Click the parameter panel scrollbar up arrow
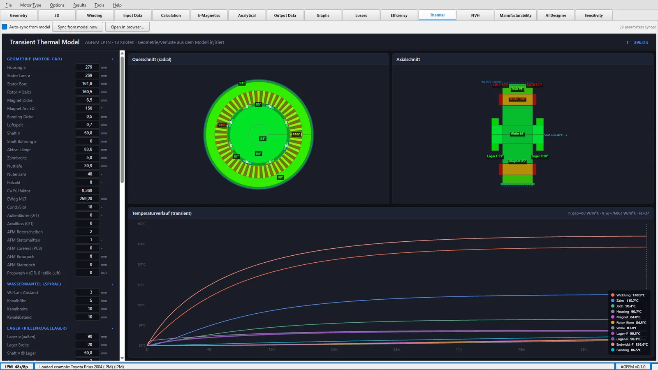 [122, 53]
